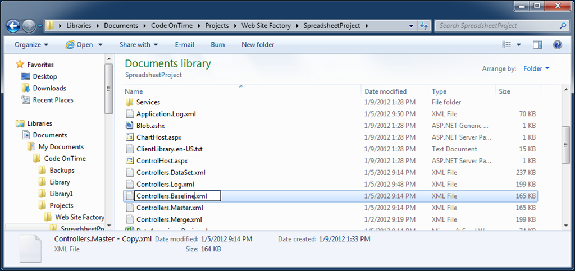
Task: Click the Burn button
Action: click(x=218, y=45)
